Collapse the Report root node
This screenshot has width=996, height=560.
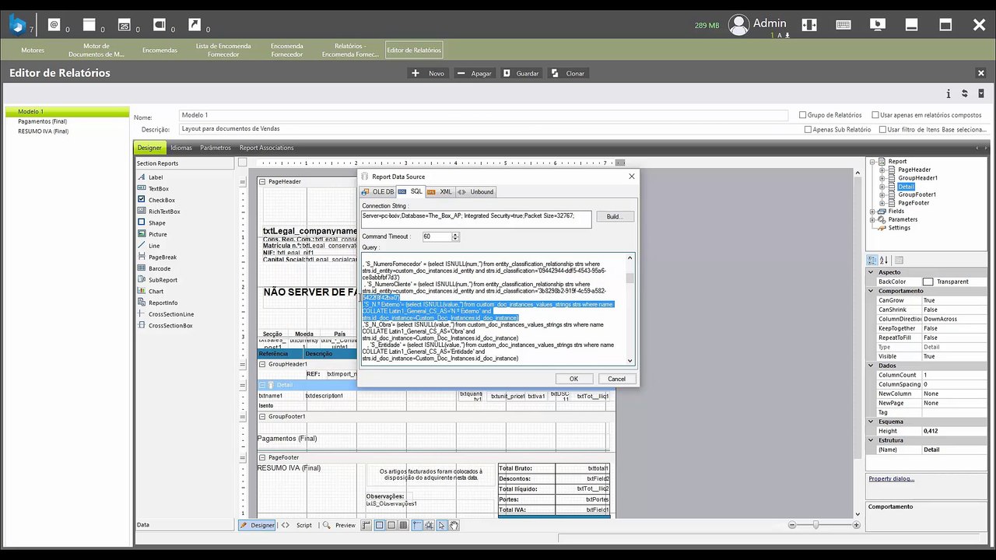click(x=873, y=162)
